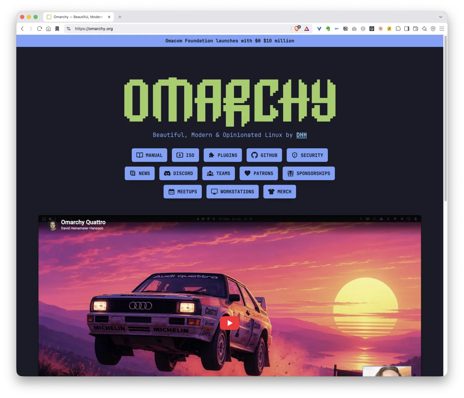464x398 pixels.
Task: Open the PLUGINS button
Action: [223, 155]
